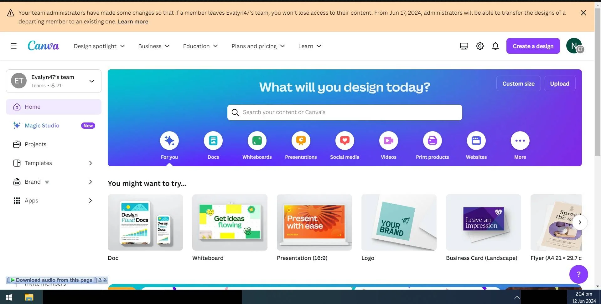Expand the Plans and pricing menu
The height and width of the screenshot is (304, 601).
pos(258,46)
